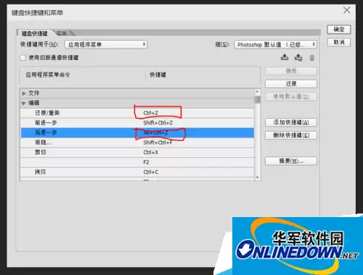Click the 删除快捷键(E) button
363x275 pixels.
(x=291, y=135)
